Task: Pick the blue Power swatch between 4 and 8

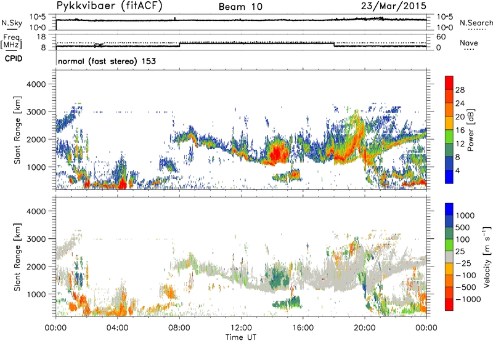Action: [449, 164]
